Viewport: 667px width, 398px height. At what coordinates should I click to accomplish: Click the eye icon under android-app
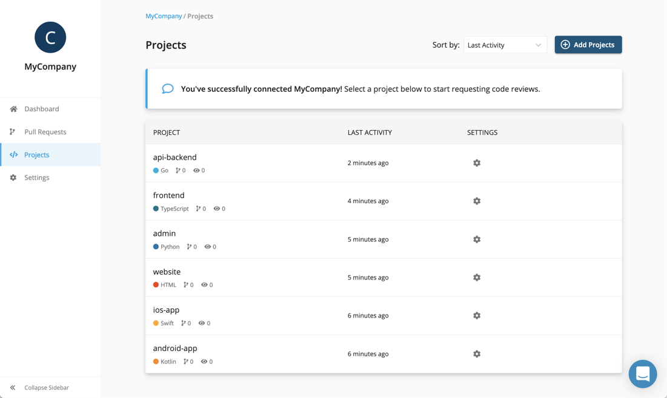pos(204,362)
